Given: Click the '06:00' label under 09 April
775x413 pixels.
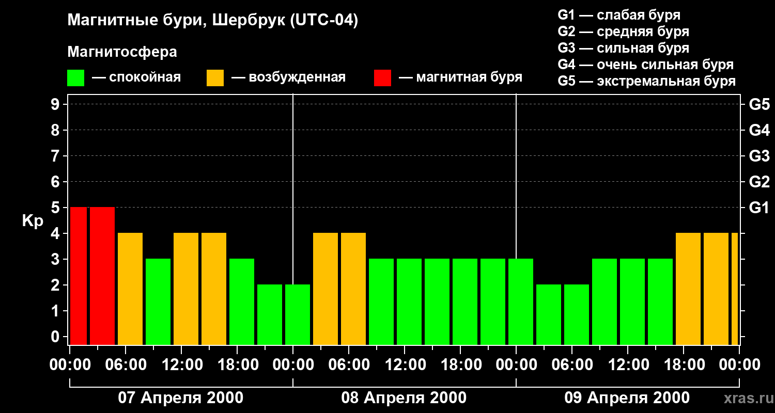Looking at the screenshot, I should 572,365.
